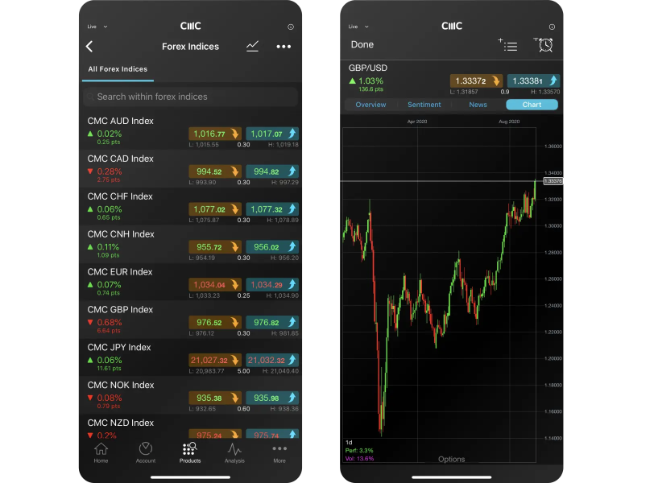Viewport: 654px width, 483px height.
Task: Click the search within forex indices field
Action: [x=190, y=97]
